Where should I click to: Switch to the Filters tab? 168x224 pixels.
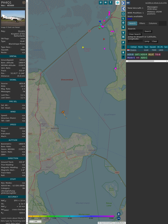tap(142, 23)
